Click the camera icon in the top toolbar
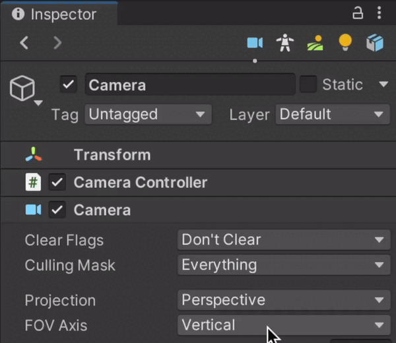Viewport: 396px width, 343px height. 255,43
